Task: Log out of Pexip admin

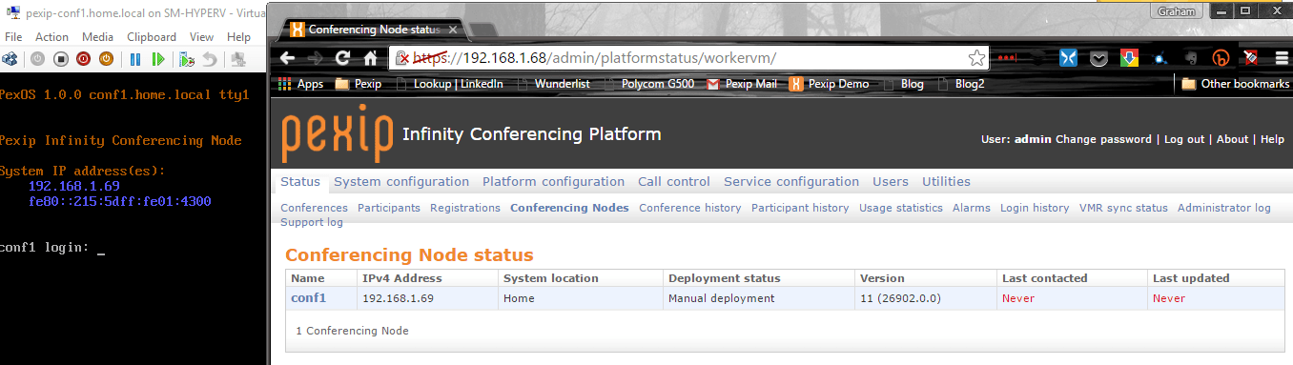Action: tap(1183, 139)
